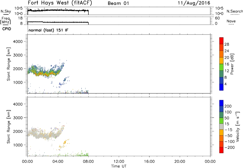Click the green near-range scatter in velocity panel

point(82,155)
